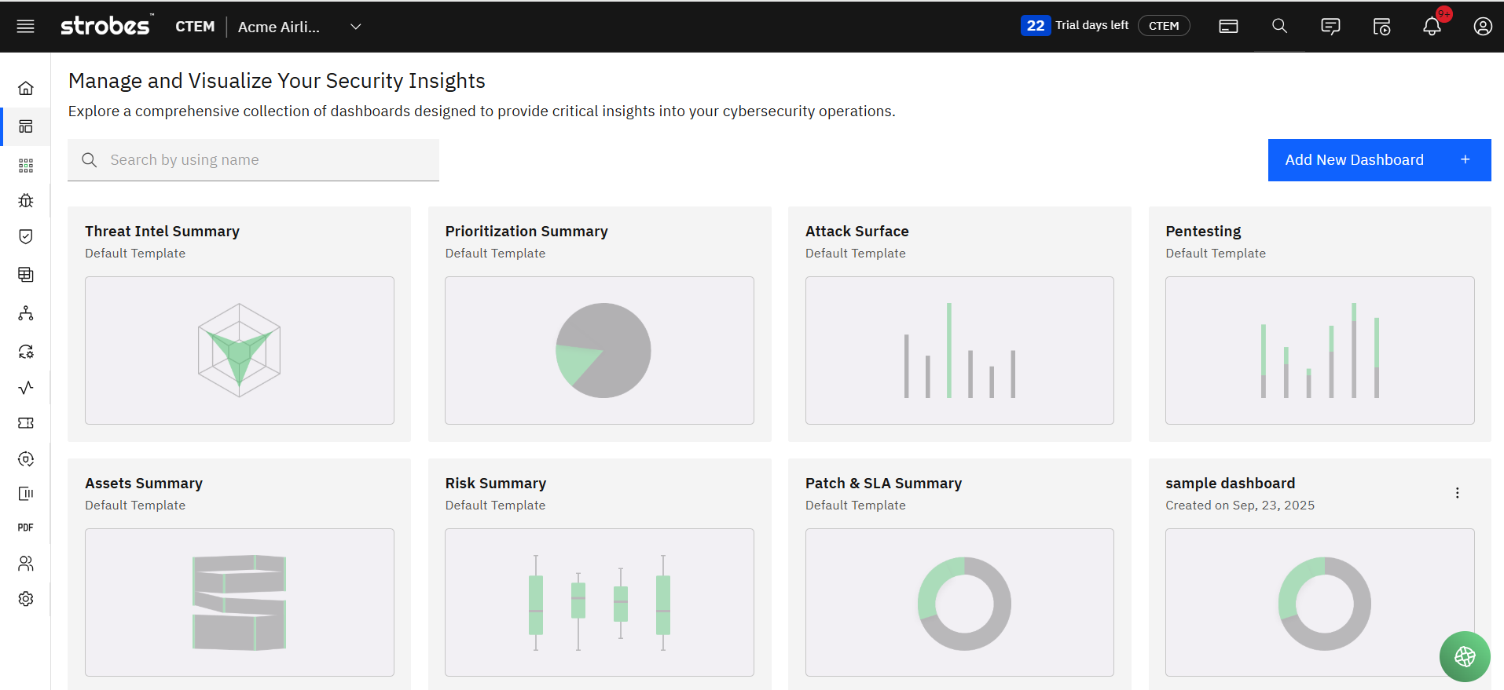
Task: Click the Add New Dashboard button
Action: [x=1379, y=160]
